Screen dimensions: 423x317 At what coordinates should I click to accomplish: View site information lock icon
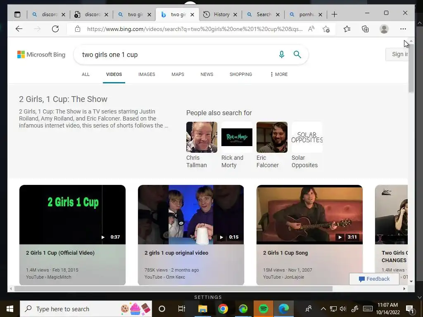(78, 29)
